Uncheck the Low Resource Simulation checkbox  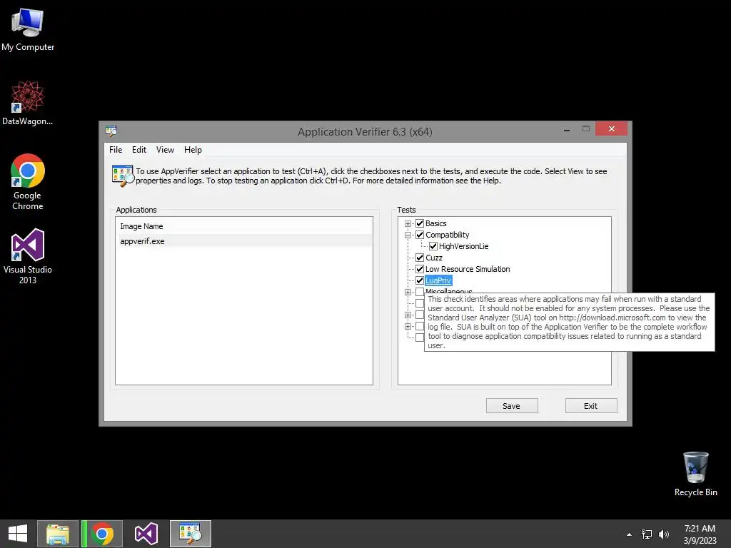[x=420, y=269]
